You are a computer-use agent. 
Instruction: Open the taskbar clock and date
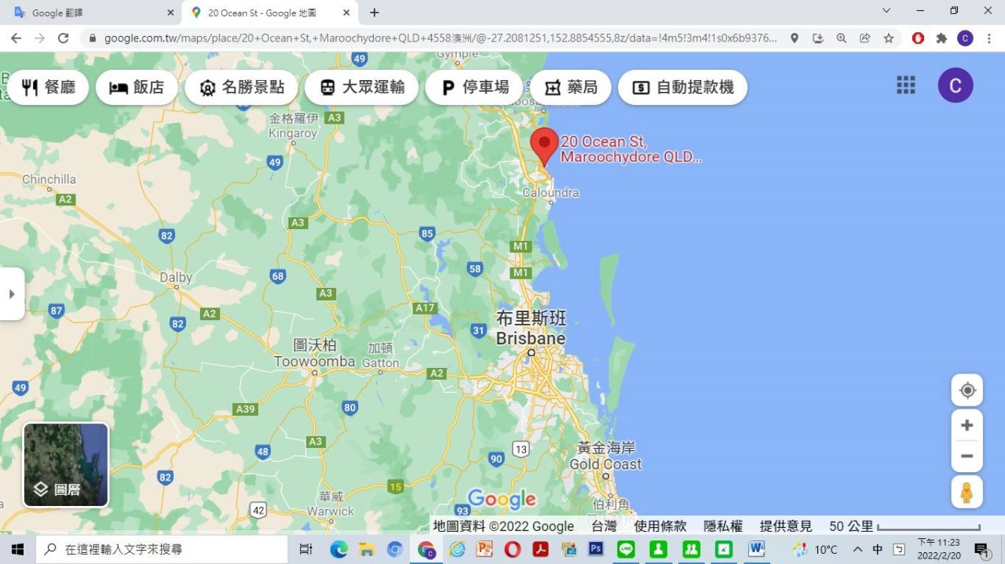pos(939,549)
